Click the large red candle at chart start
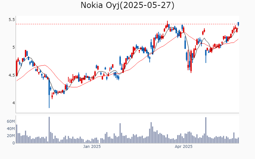The image size is (255, 159). pos(17,68)
